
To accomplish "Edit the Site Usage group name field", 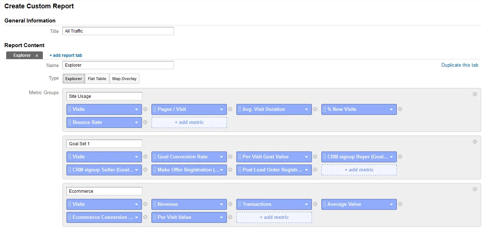I will pyautogui.click(x=104, y=96).
